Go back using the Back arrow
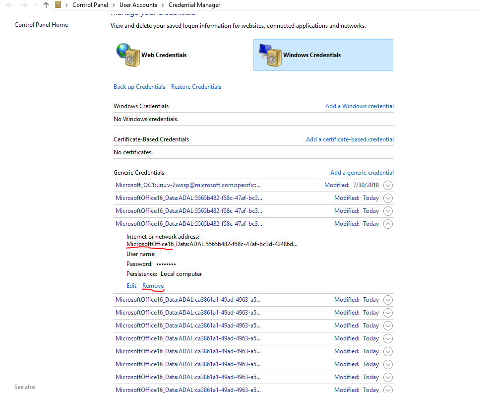The width and height of the screenshot is (481, 393). [9, 5]
